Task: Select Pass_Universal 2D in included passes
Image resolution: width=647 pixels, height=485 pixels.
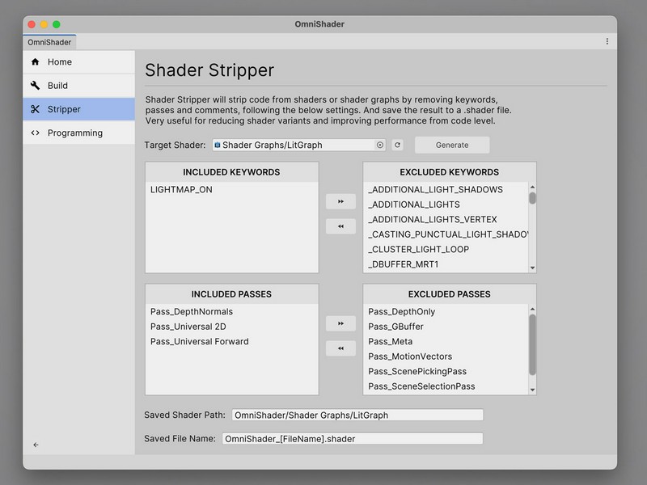Action: tap(231, 327)
